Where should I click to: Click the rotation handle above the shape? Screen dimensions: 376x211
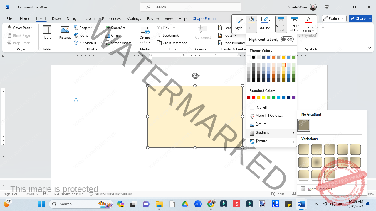click(x=195, y=76)
